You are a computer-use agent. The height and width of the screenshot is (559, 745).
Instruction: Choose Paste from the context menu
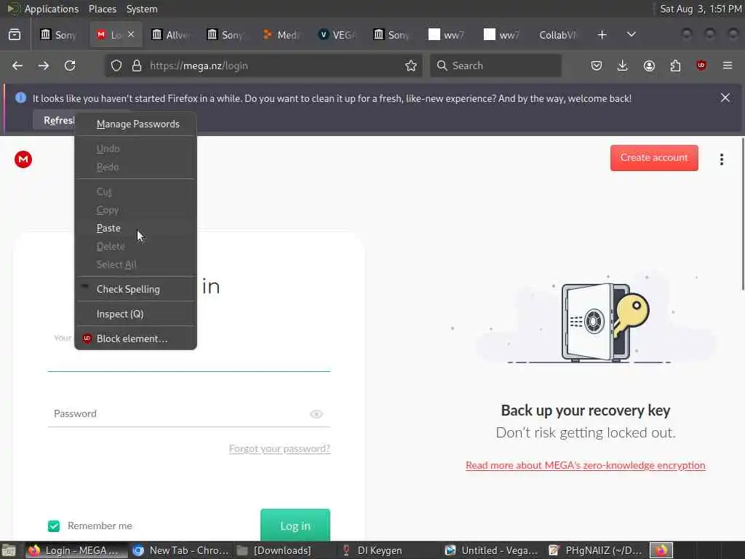tap(136, 228)
